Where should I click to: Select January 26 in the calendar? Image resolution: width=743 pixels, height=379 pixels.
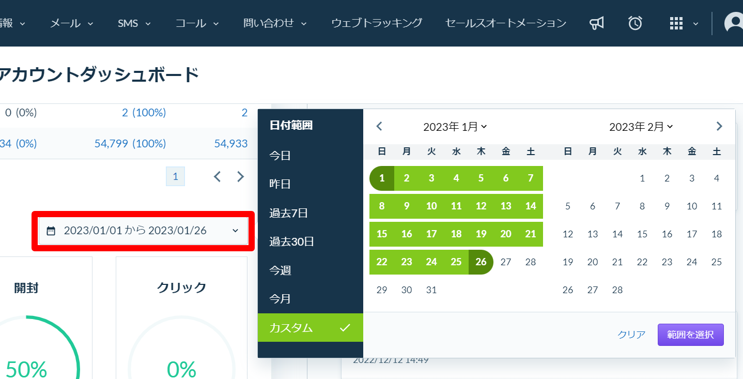pyautogui.click(x=481, y=262)
